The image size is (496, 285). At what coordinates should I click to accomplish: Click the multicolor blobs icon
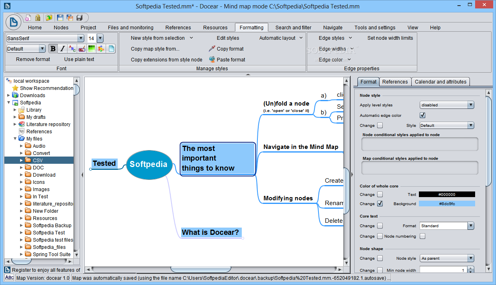coord(101,49)
